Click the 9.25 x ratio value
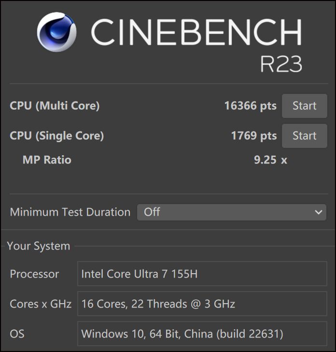This screenshot has height=352, width=336. point(270,160)
